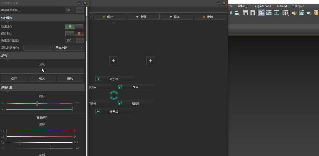Click the Render Production teapot with lightning

309,13
